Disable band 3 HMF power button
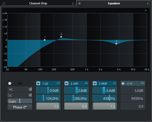This screenshot has height=122, width=152. 95,83
